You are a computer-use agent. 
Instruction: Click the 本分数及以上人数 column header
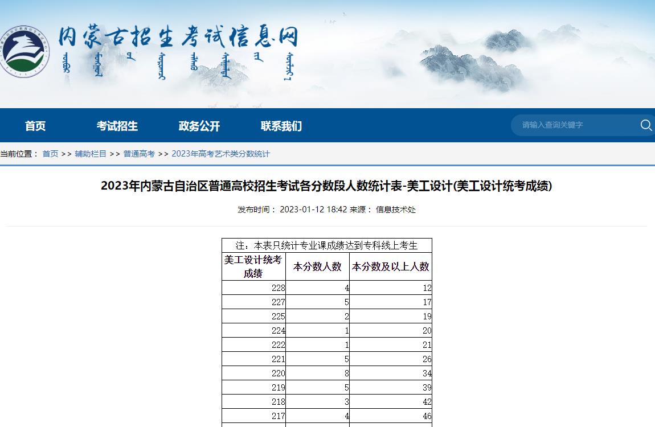391,266
